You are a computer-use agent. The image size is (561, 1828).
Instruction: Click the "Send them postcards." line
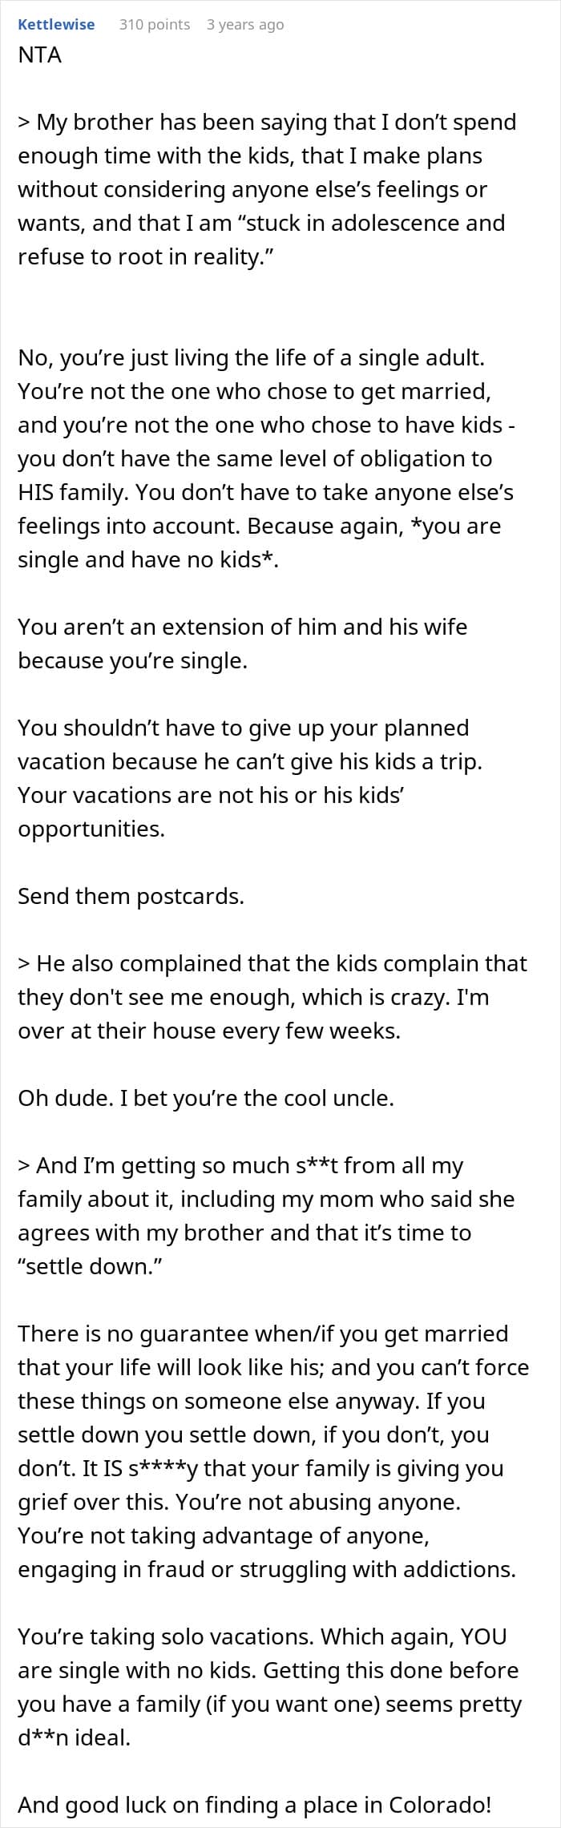[131, 897]
